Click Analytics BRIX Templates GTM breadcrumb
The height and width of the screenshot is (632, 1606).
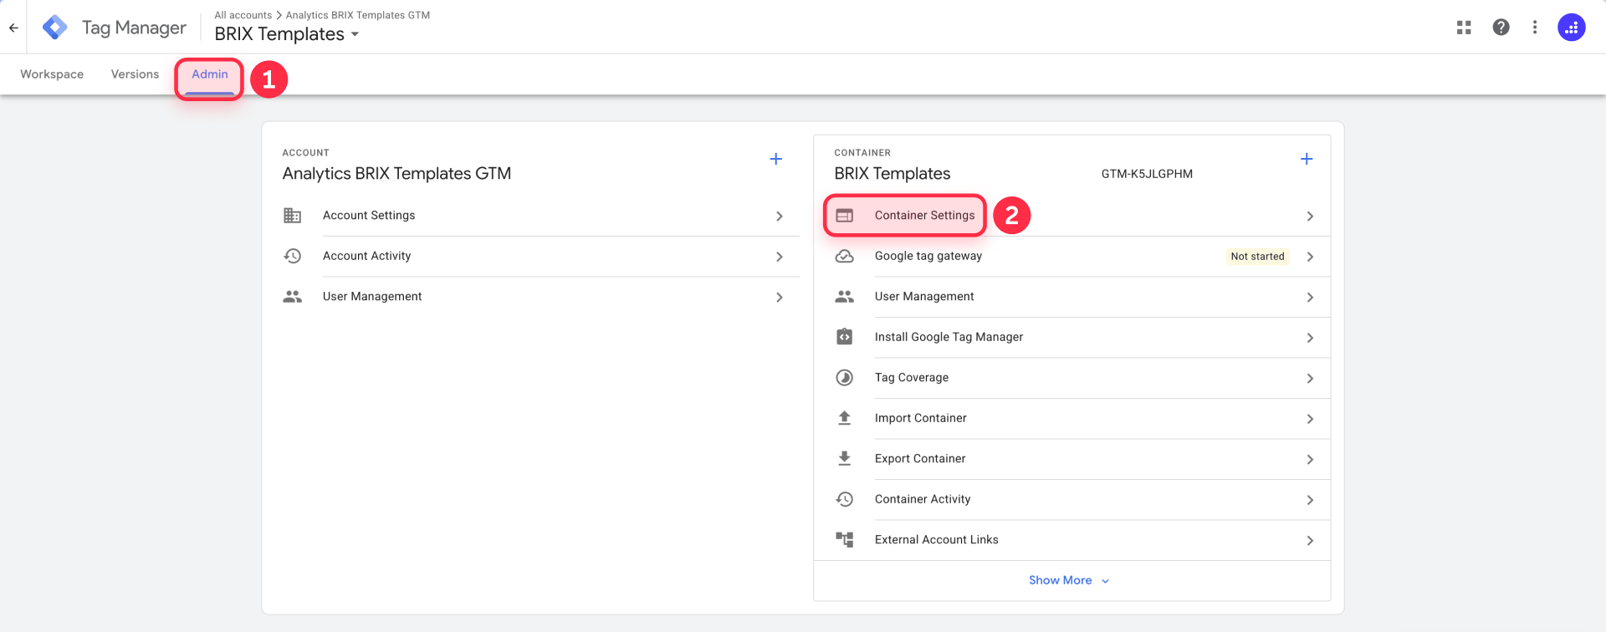358,15
